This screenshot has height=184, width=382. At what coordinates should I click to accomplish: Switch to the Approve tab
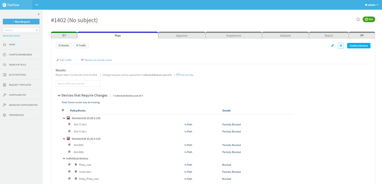[x=181, y=36]
